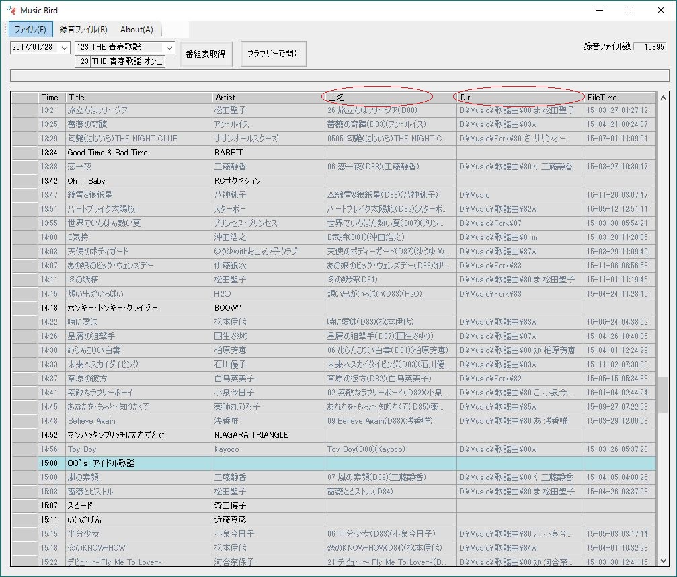The image size is (677, 577).
Task: Click artist H2O
Action: click(x=223, y=294)
